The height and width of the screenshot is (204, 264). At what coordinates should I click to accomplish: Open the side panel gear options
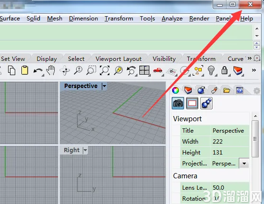(257, 91)
